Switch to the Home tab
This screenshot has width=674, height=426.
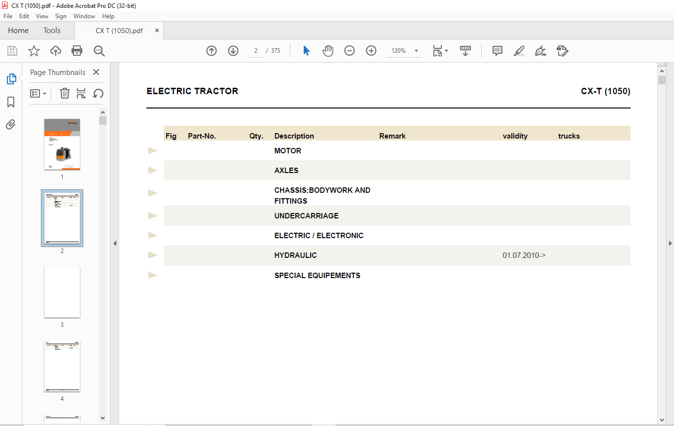click(18, 31)
